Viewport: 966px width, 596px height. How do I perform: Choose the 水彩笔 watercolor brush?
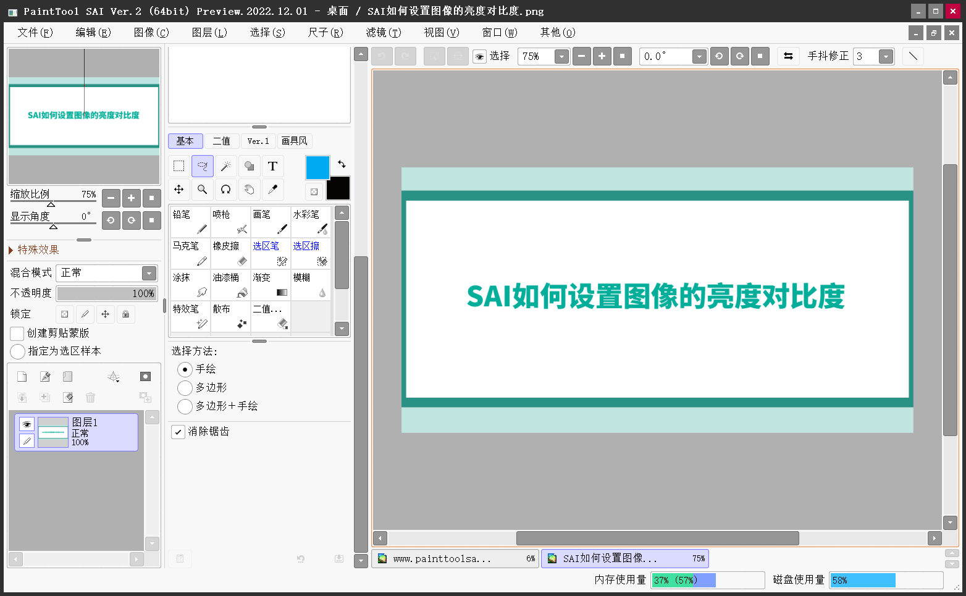pos(311,222)
